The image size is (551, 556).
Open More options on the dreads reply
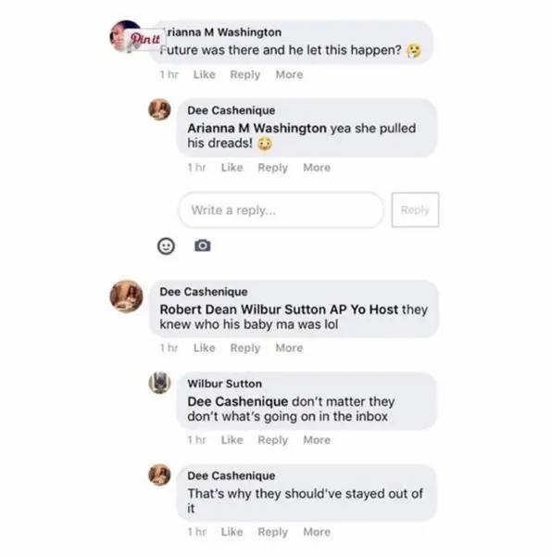coord(317,168)
